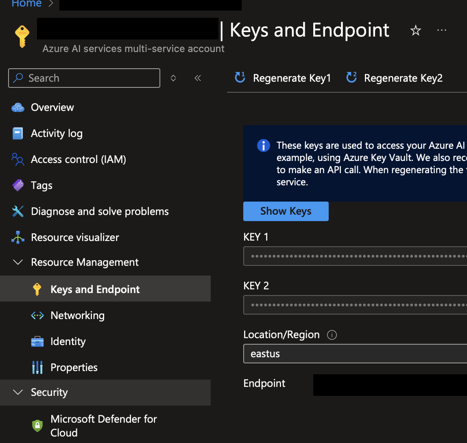Click the Regenerate Key2 refresh icon
This screenshot has width=467, height=443.
(351, 77)
